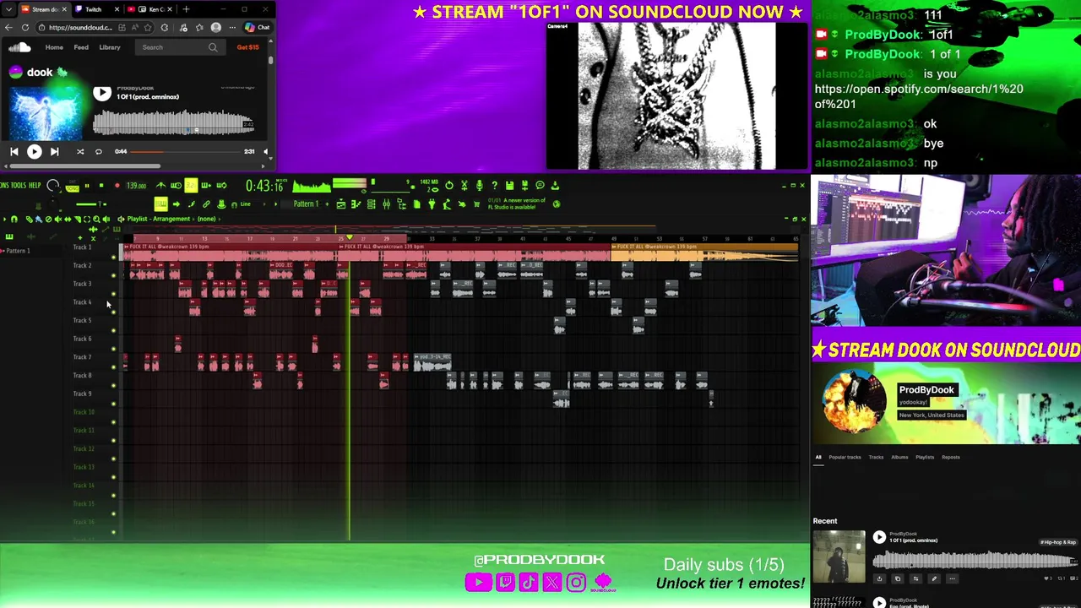Mute Track 4 in the playlist
Screen dimensions: 1081x608
pyautogui.click(x=114, y=312)
